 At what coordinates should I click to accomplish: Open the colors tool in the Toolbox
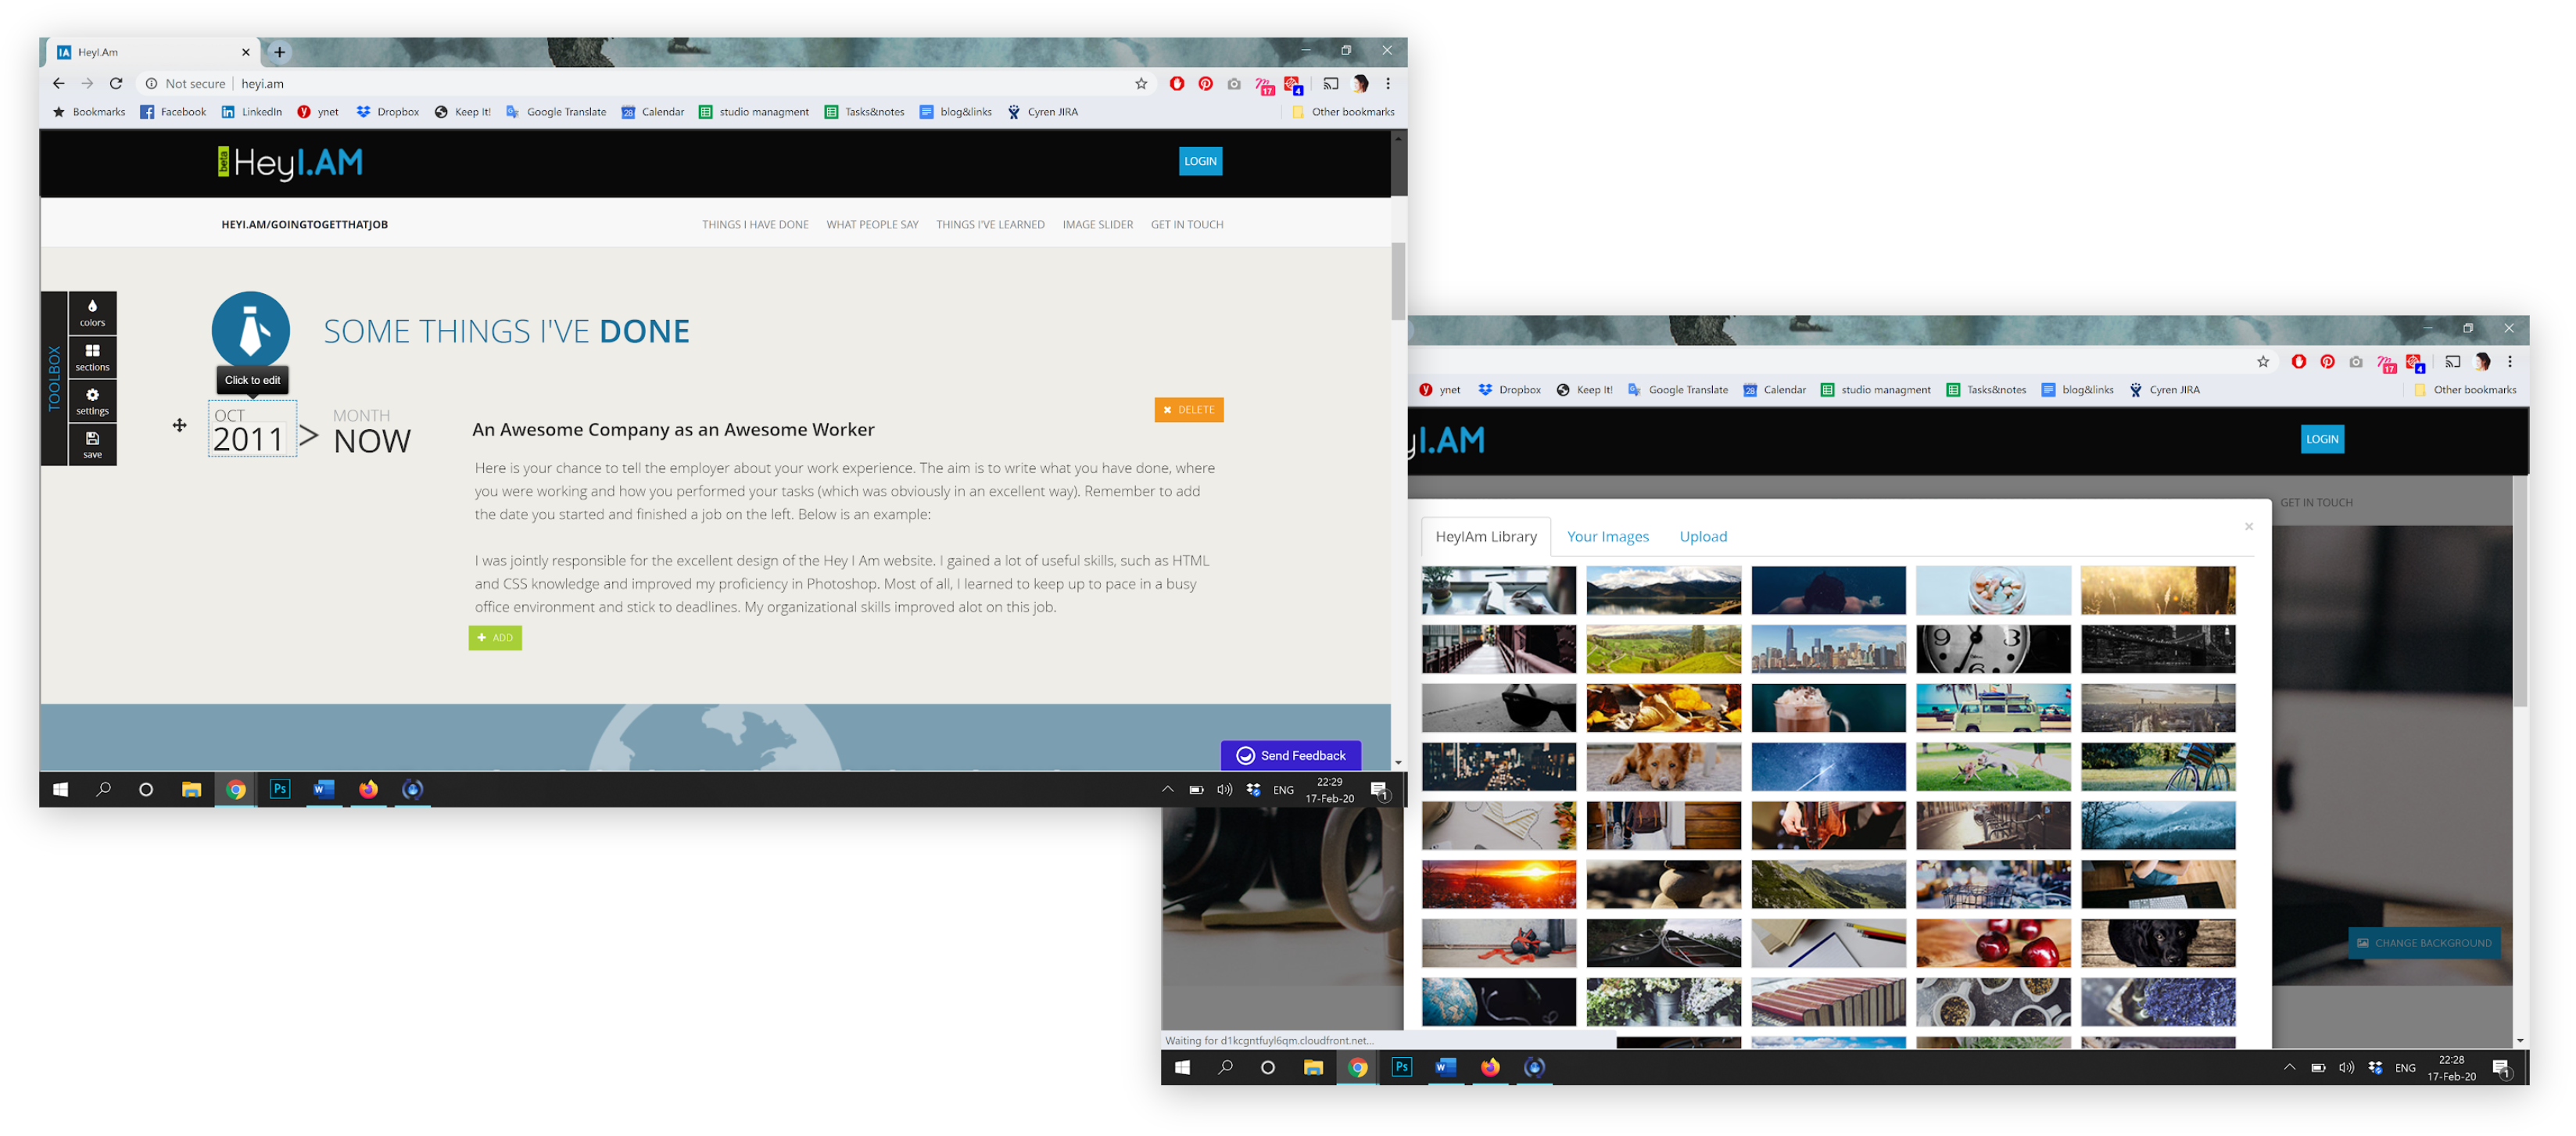[92, 312]
